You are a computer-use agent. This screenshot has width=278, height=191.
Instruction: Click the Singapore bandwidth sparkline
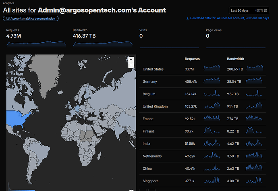coord(254,180)
